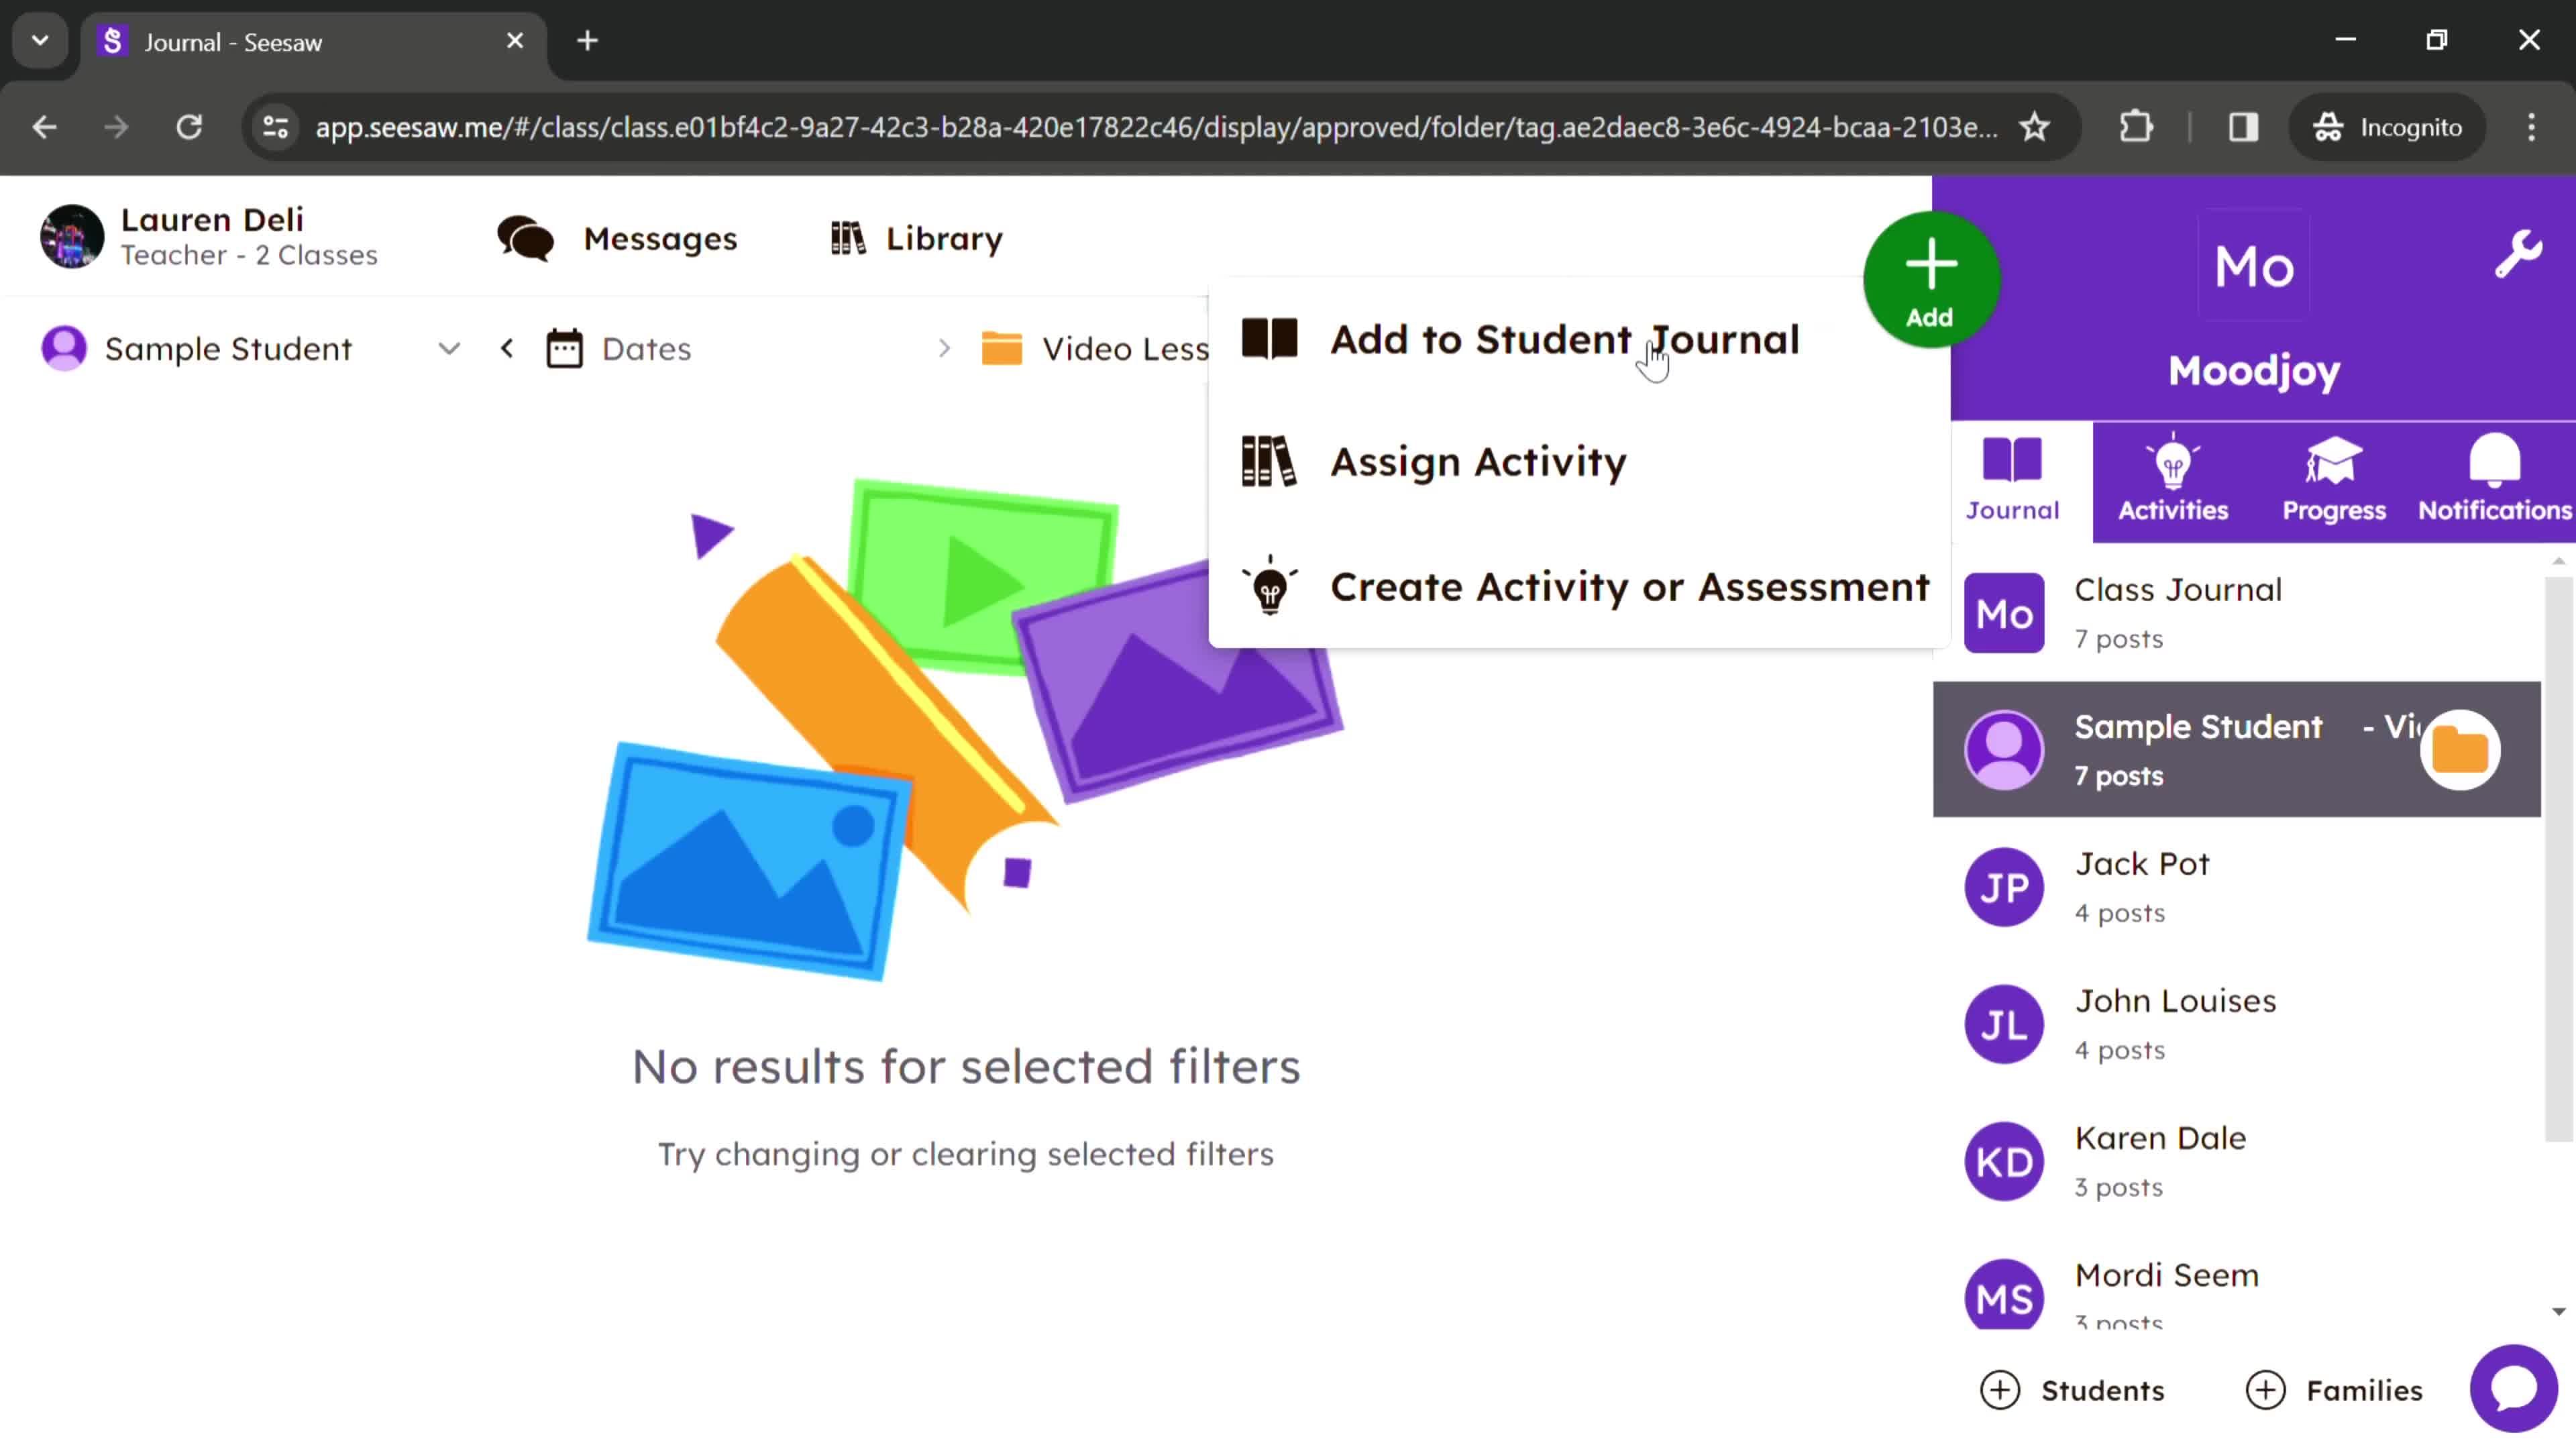The image size is (2576, 1449).
Task: Select Add to Student Journal option
Action: point(1564,338)
